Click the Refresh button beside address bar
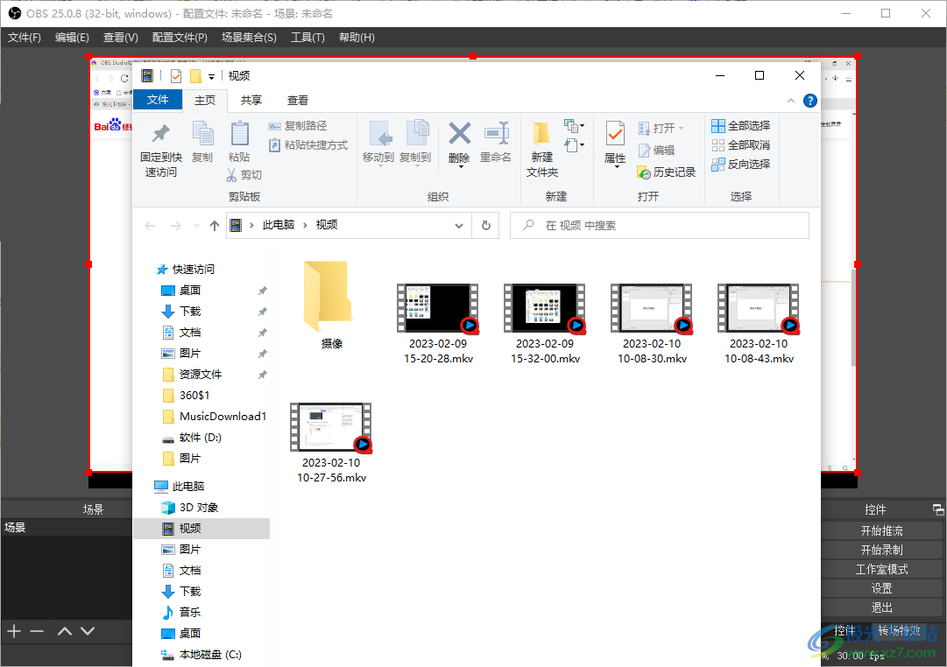Image resolution: width=947 pixels, height=667 pixels. pyautogui.click(x=485, y=226)
